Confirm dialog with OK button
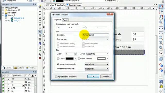Viewport: 165px width, 93px height. [93, 76]
